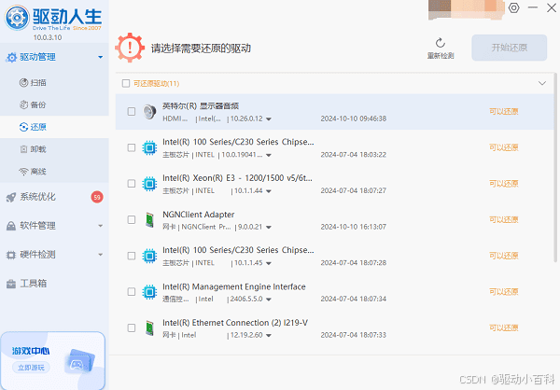Collapse the 驱动管理 sidebar section arrow
Viewport: 560px width, 390px height.
point(101,57)
